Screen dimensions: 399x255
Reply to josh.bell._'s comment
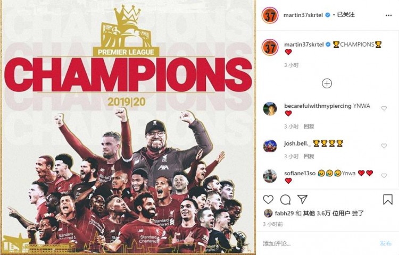tap(309, 157)
